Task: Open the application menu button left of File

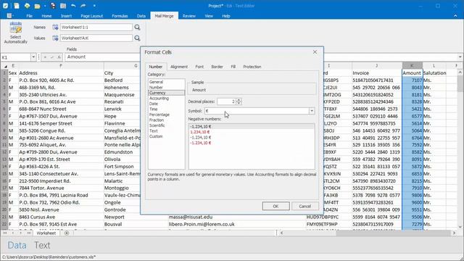Action: tap(10, 16)
